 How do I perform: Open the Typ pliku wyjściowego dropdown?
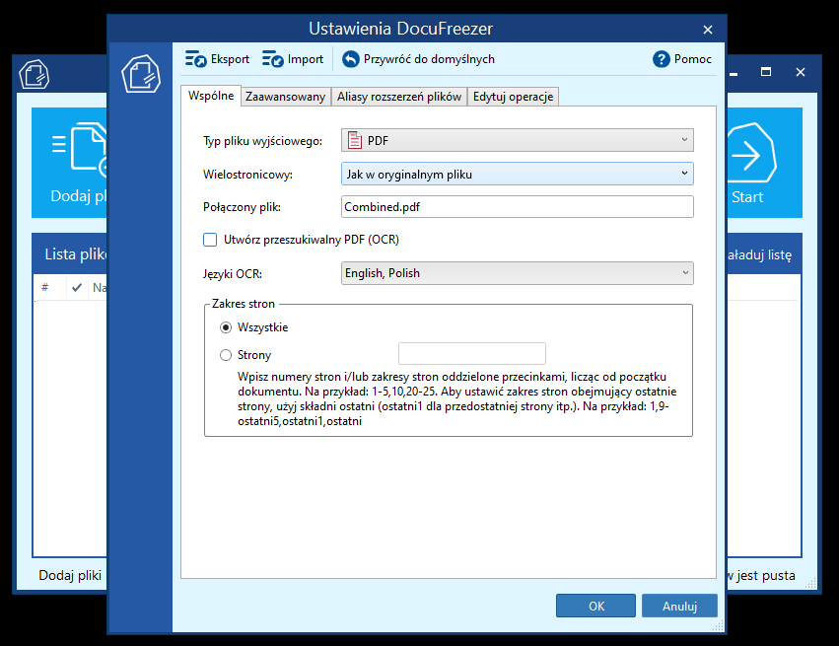[518, 140]
